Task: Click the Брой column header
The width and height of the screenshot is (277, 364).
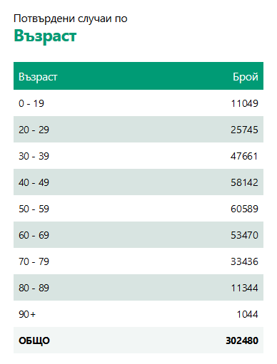Action: pyautogui.click(x=246, y=77)
